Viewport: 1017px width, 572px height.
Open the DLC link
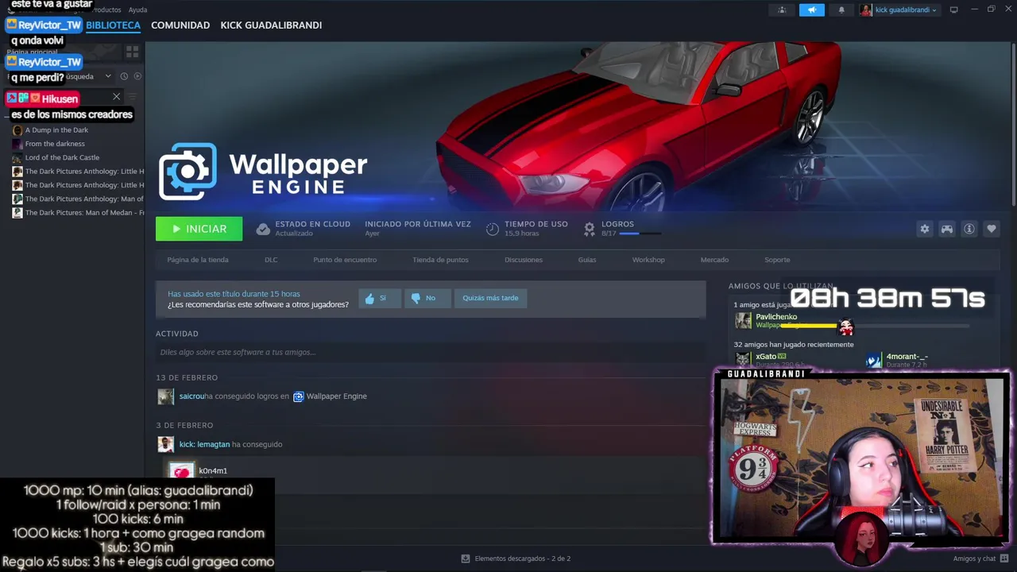pyautogui.click(x=271, y=260)
